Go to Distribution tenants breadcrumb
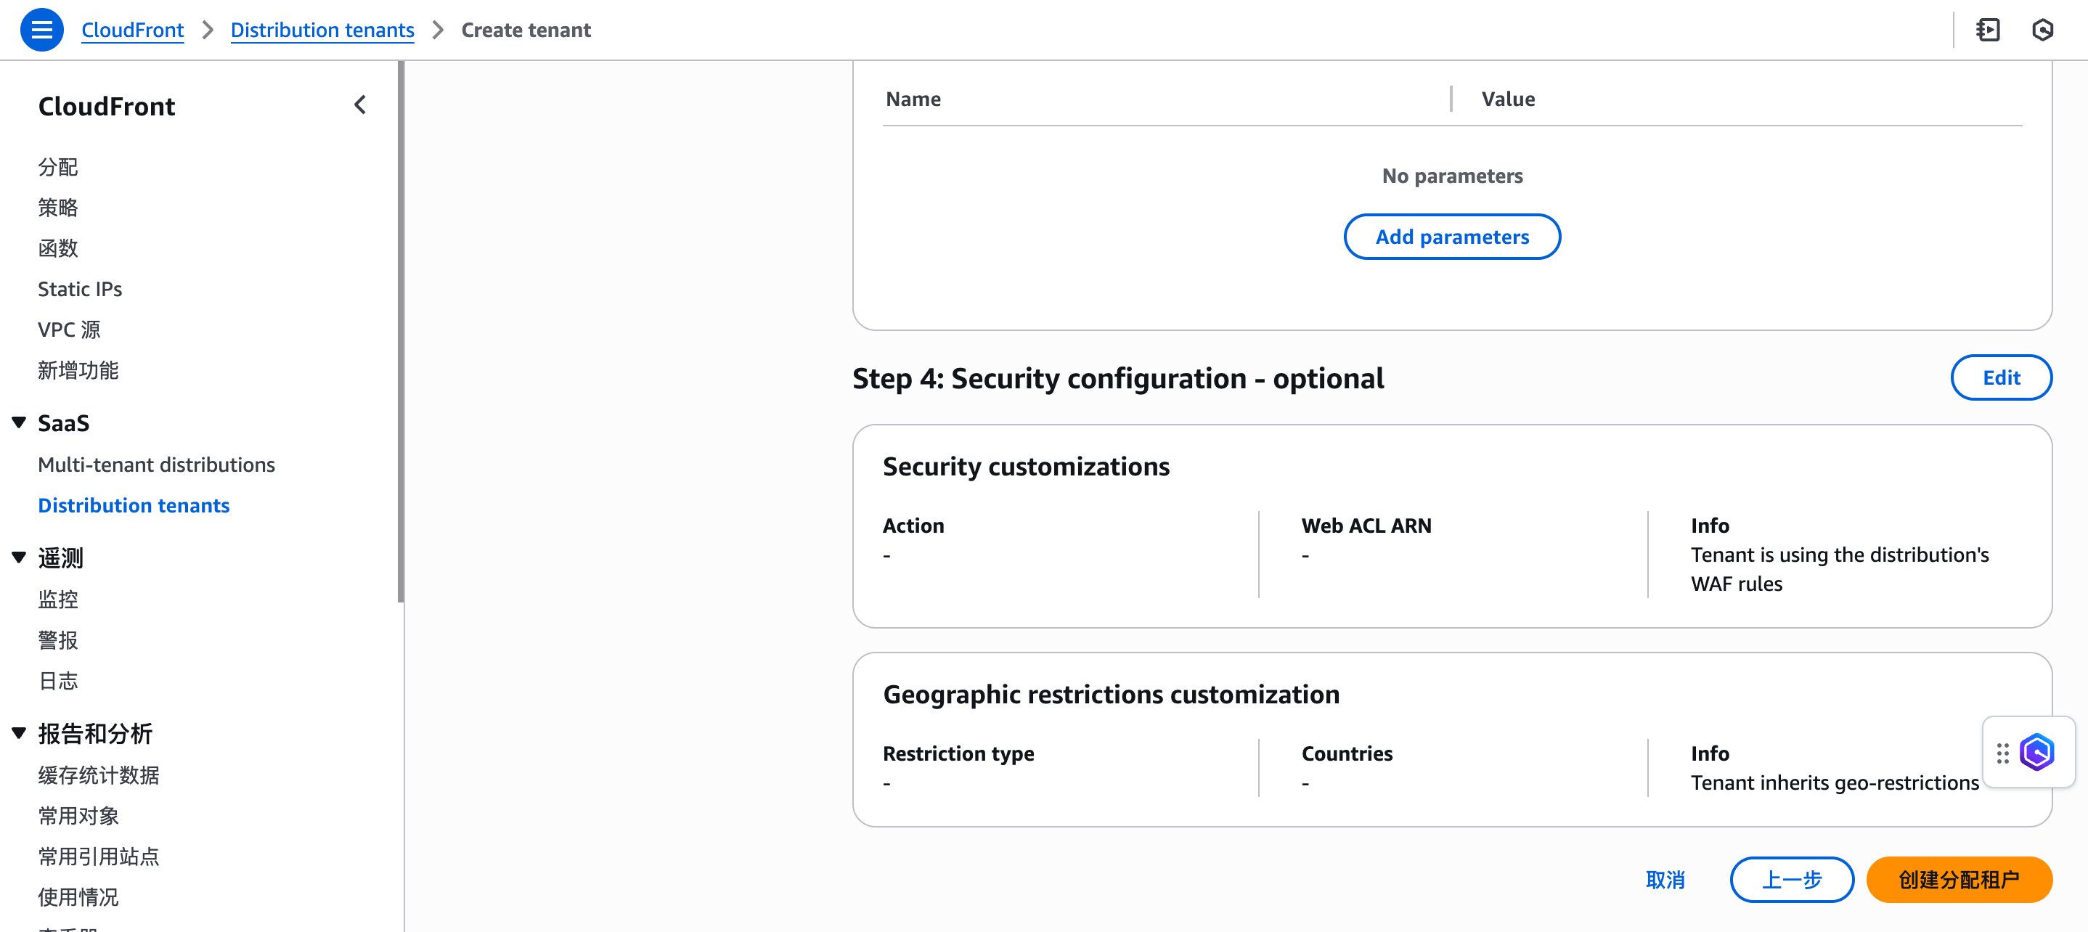The width and height of the screenshot is (2088, 932). [322, 30]
